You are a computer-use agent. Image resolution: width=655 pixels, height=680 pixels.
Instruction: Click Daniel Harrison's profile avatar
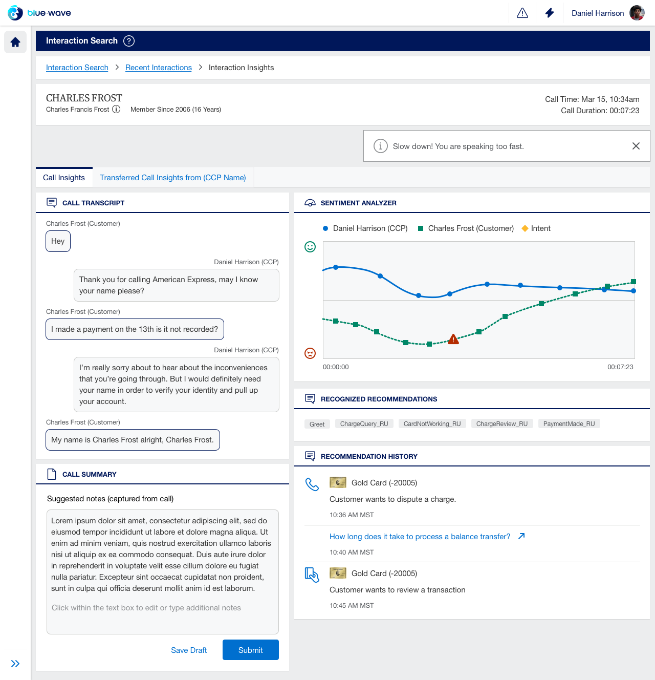(637, 13)
